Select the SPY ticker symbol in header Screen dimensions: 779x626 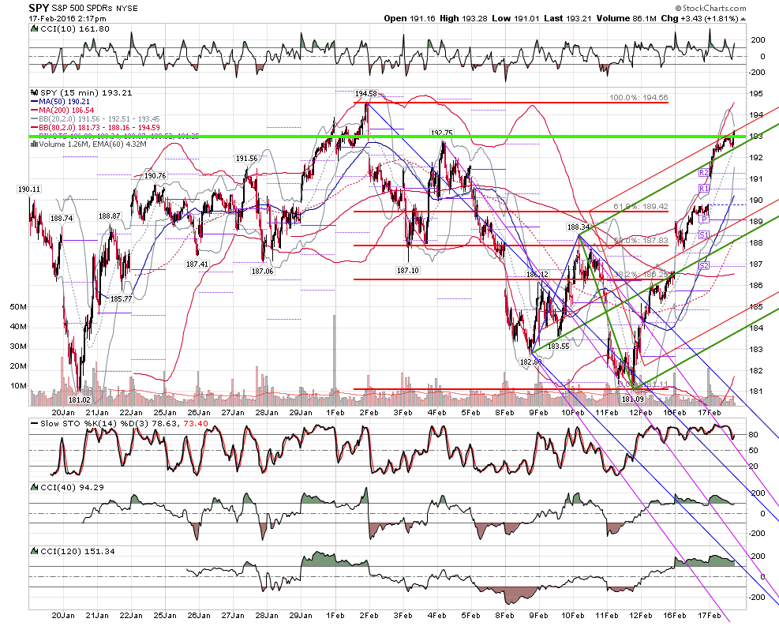(39, 8)
